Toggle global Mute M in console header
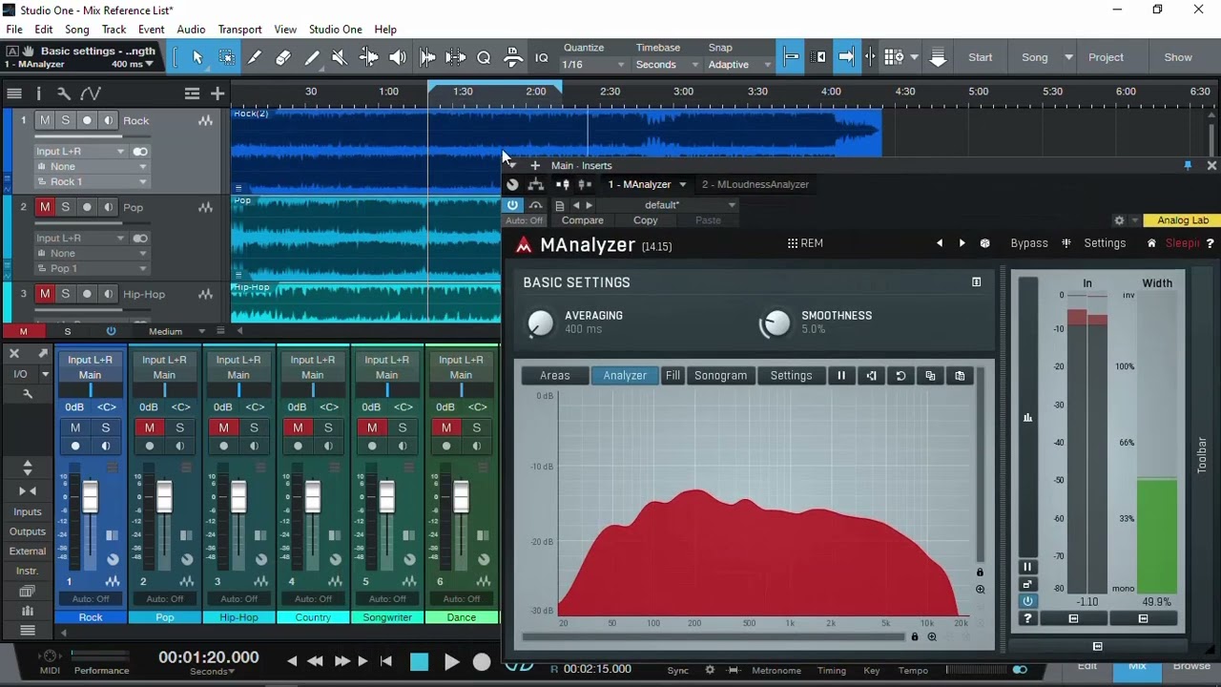The height and width of the screenshot is (687, 1221). click(24, 331)
